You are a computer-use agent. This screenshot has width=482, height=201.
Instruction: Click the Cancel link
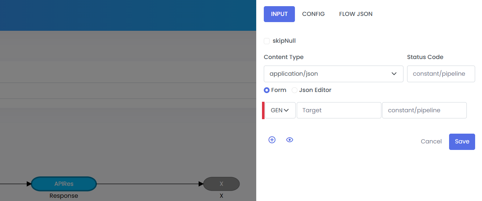coord(431,142)
